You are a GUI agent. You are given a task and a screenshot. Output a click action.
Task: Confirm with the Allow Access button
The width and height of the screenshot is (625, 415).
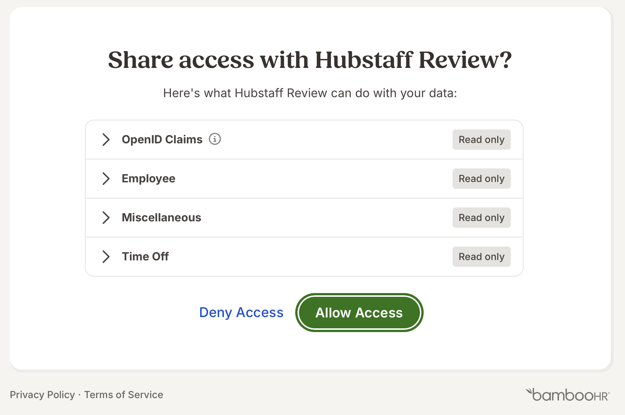pyautogui.click(x=359, y=313)
